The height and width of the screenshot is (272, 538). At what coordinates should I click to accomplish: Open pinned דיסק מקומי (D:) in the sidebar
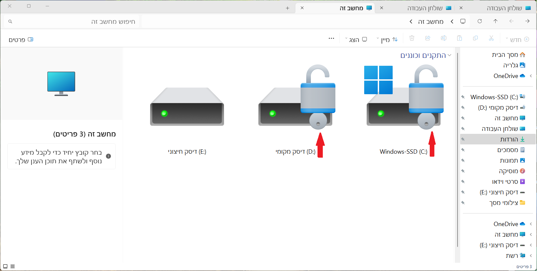click(x=502, y=108)
